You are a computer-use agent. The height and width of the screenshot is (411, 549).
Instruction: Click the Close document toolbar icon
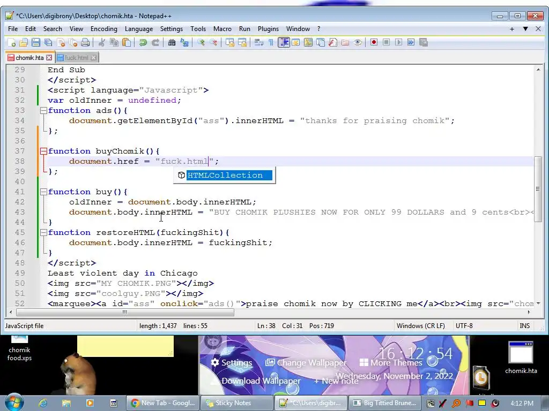[61, 42]
